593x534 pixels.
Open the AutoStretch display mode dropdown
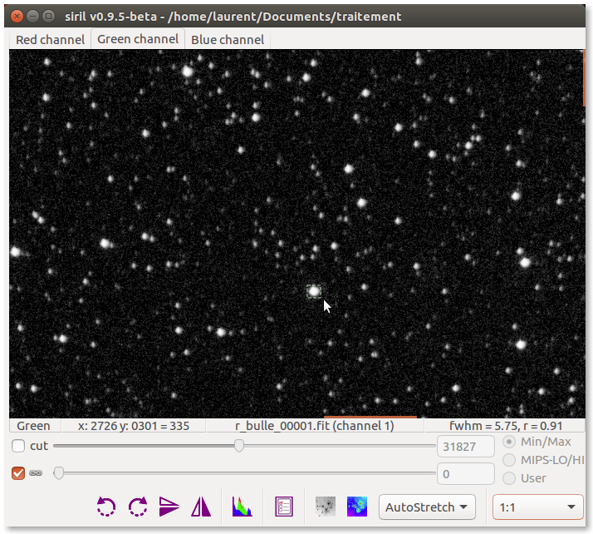click(x=426, y=507)
